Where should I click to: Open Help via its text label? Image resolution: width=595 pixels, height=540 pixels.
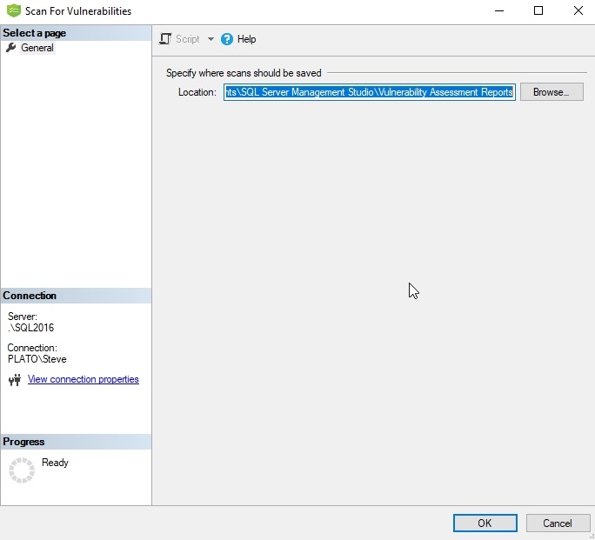[246, 39]
